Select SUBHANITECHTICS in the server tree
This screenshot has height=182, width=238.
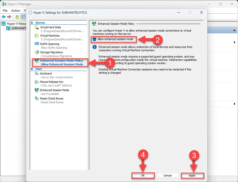point(16,28)
